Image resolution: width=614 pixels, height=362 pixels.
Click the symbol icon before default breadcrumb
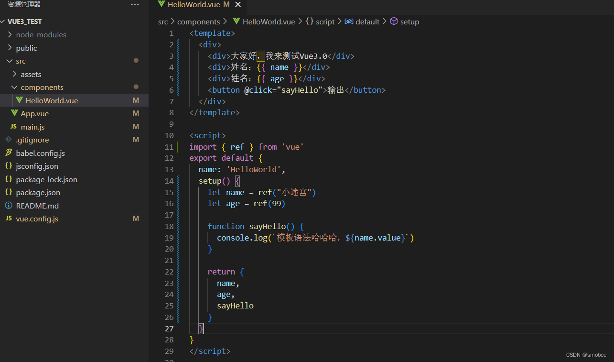tap(349, 22)
